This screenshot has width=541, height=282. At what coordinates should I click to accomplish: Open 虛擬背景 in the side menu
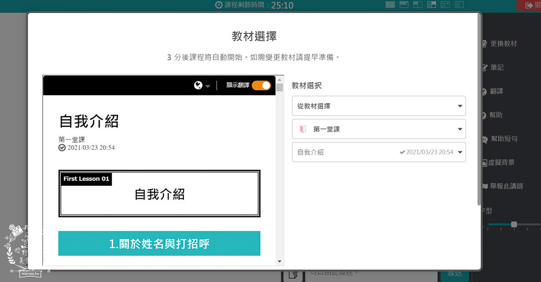point(499,163)
